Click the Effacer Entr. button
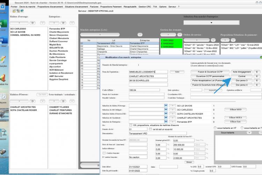 (x=235, y=121)
